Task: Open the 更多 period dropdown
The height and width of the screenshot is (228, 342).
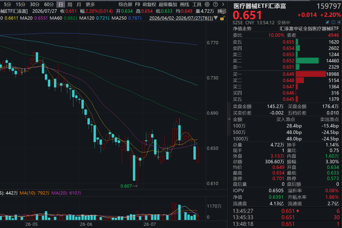Action: click(x=90, y=4)
